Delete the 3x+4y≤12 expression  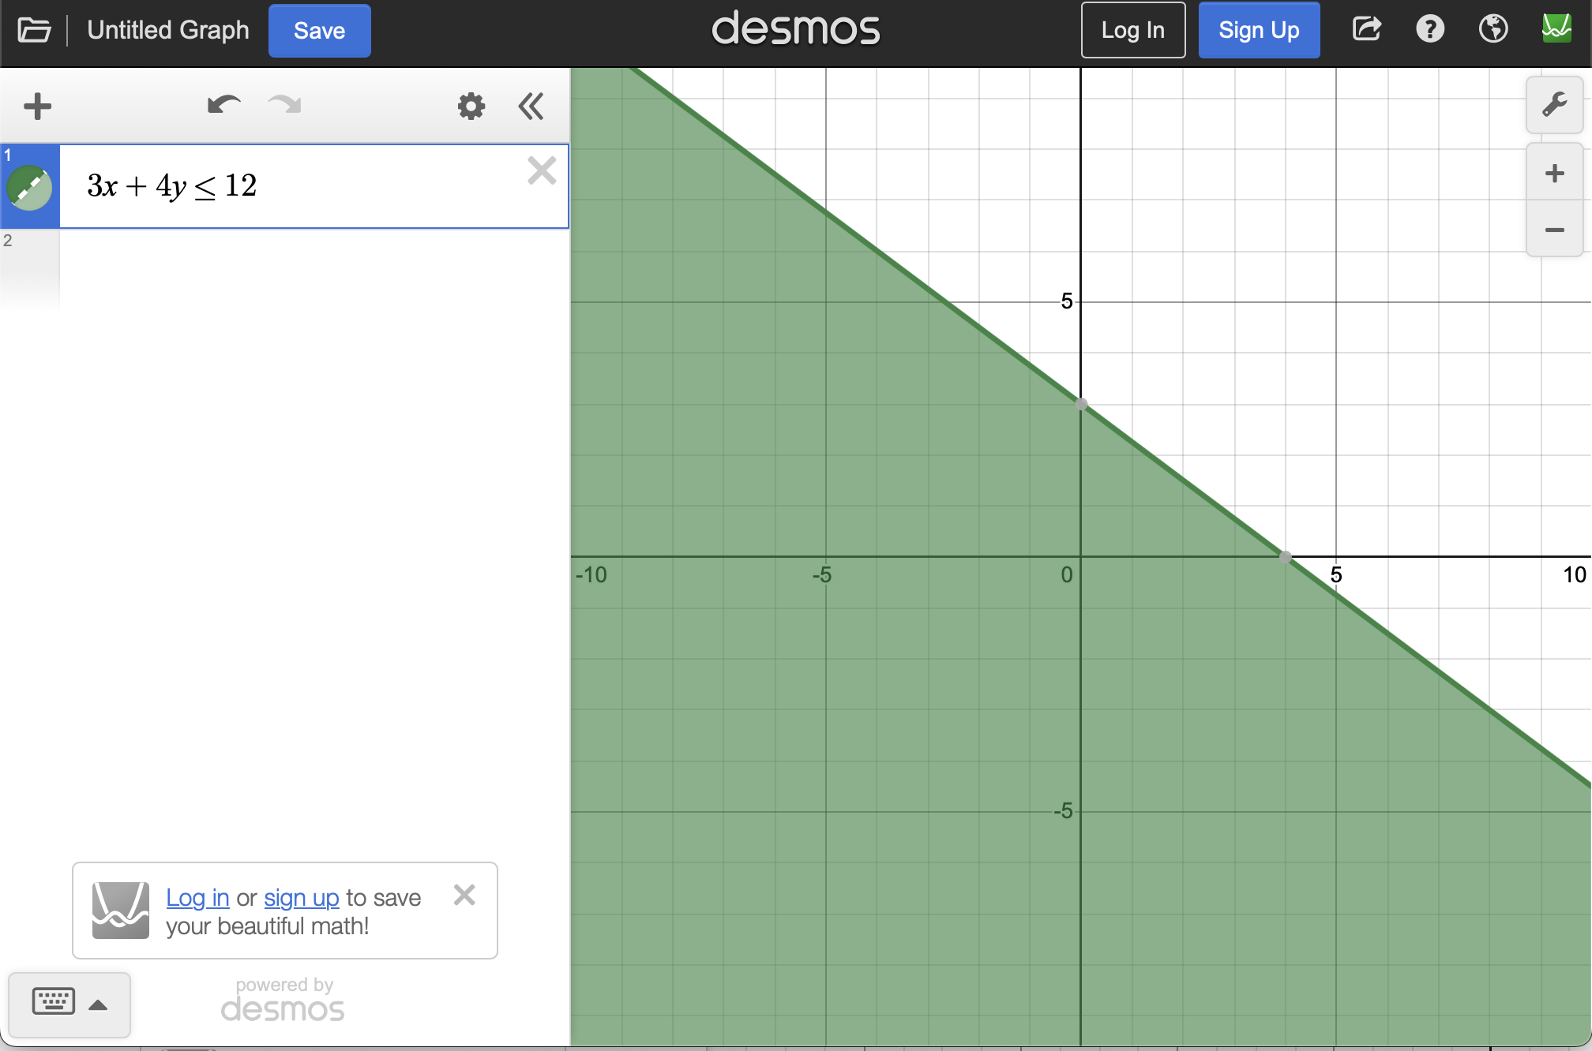tap(542, 170)
